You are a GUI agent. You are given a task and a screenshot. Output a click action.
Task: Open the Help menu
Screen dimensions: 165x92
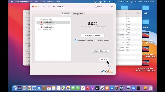58,2
